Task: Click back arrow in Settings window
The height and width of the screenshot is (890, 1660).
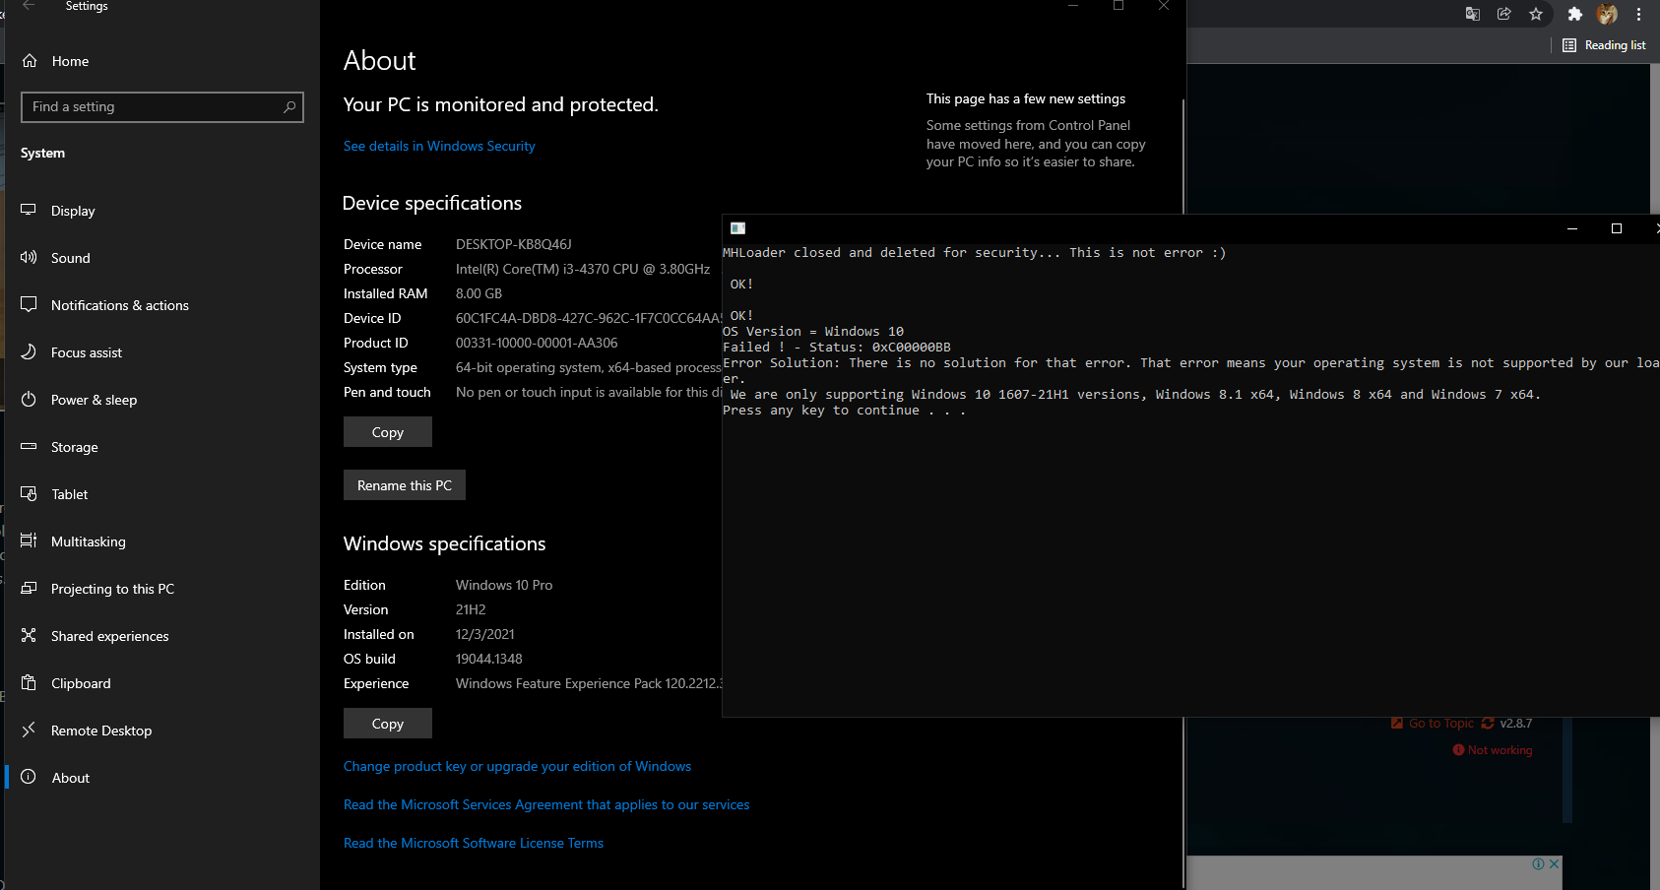Action: [x=29, y=6]
